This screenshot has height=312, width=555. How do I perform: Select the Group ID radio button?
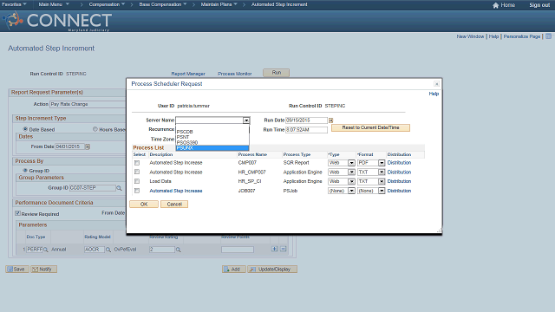pos(25,171)
